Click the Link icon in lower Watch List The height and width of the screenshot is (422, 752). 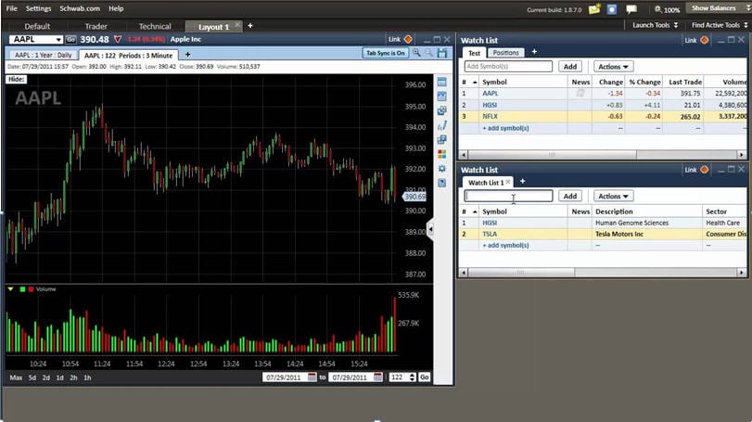(x=704, y=170)
